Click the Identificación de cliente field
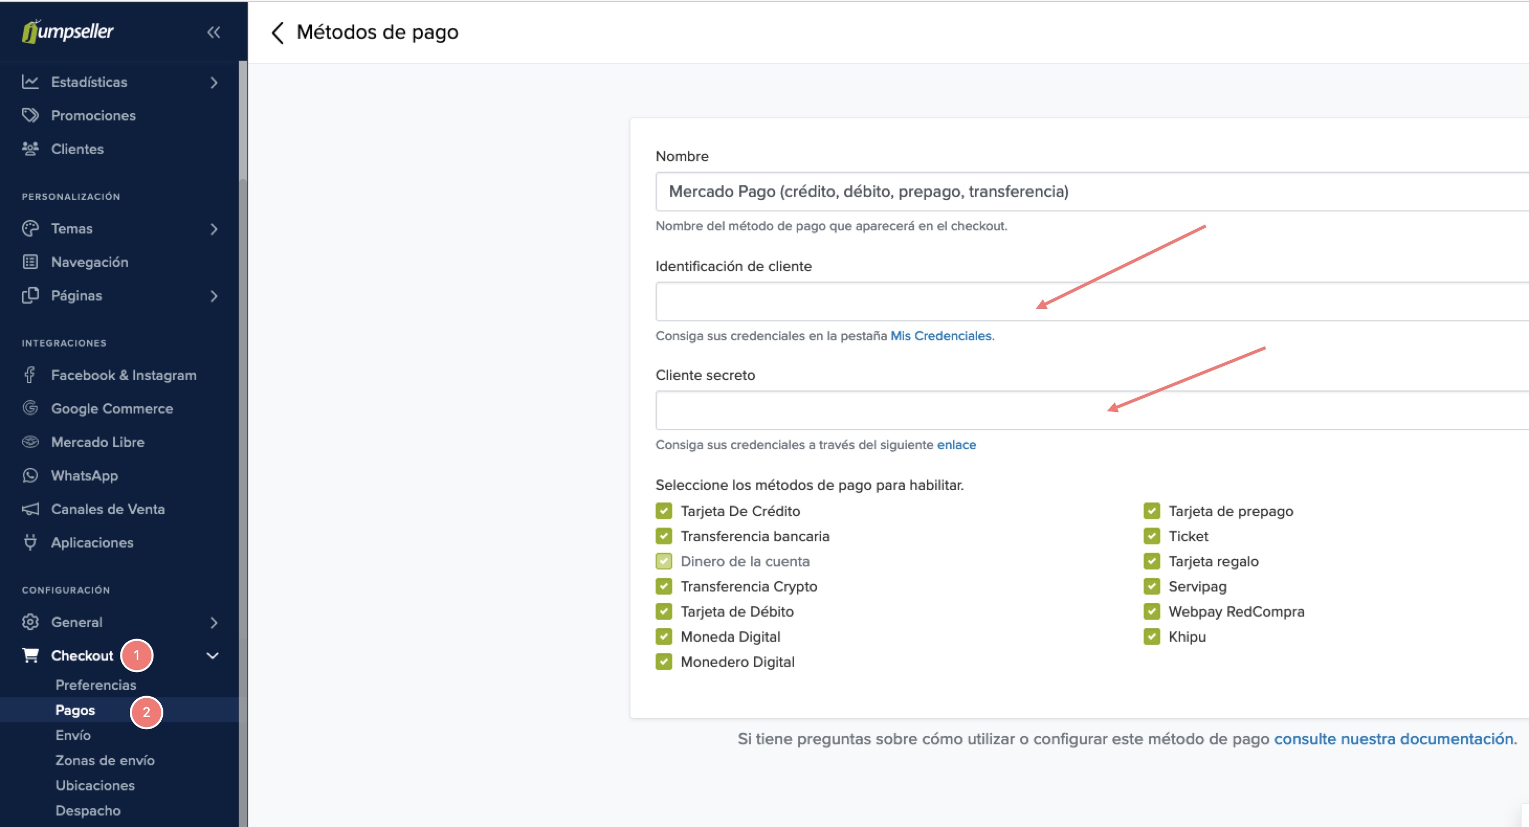The image size is (1529, 827). [831, 301]
